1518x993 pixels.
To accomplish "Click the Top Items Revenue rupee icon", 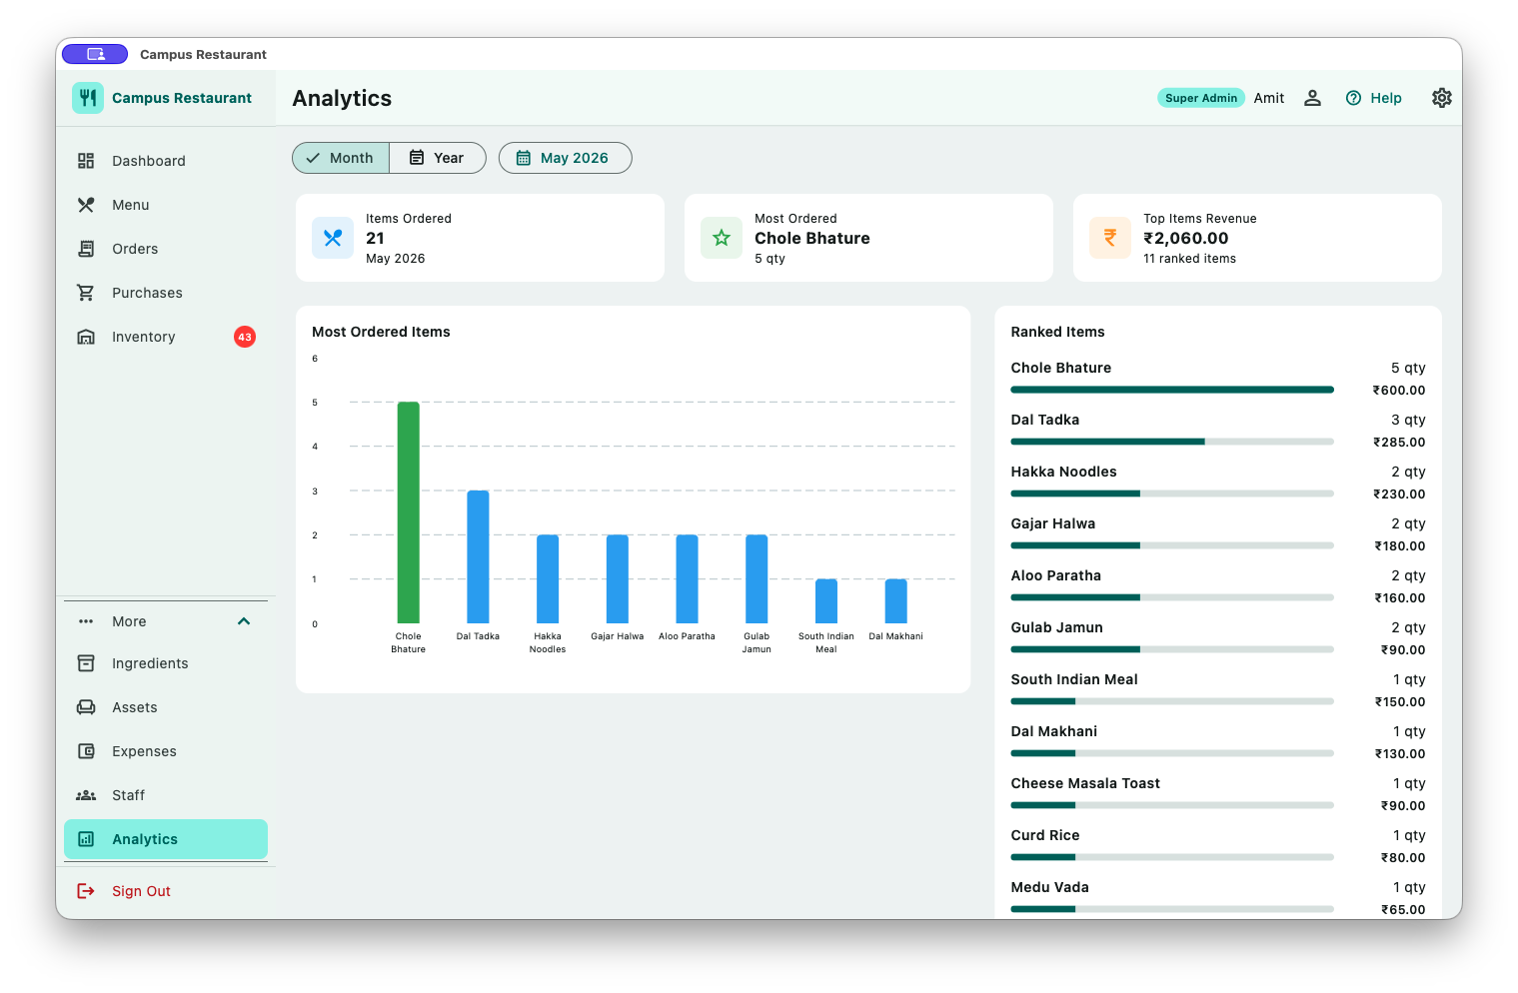I will pos(1110,238).
